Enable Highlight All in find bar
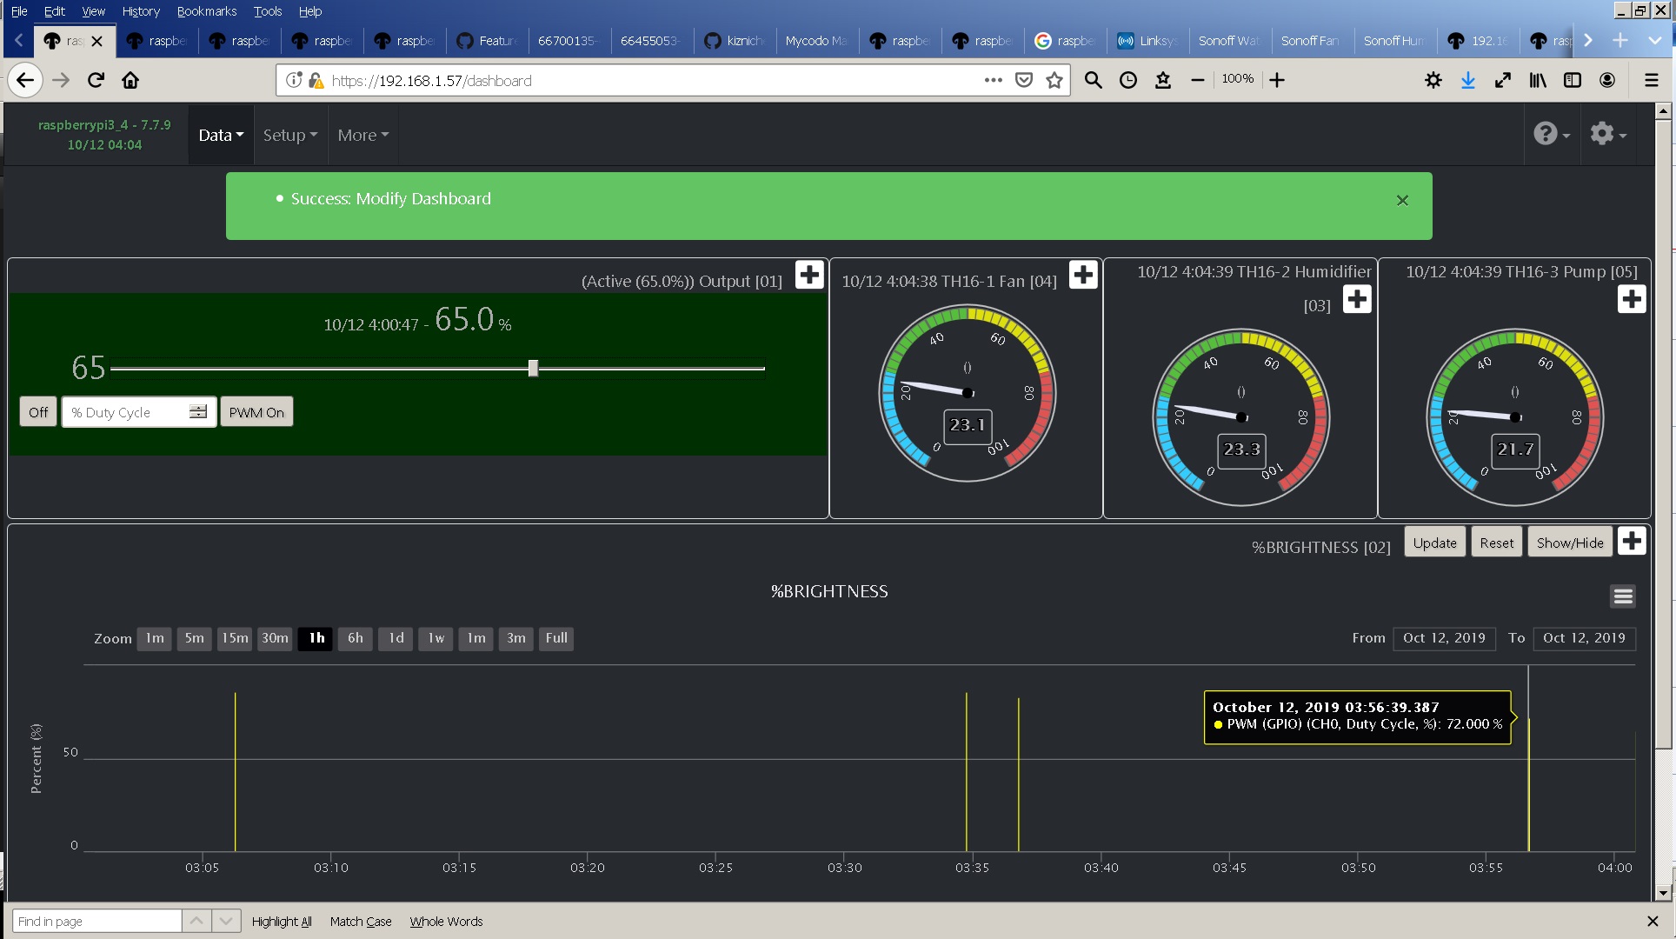 tap(281, 921)
